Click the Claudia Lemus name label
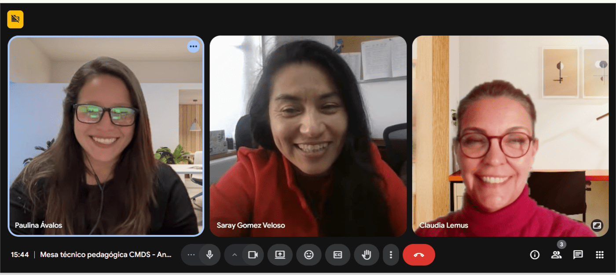This screenshot has height=275, width=616. click(444, 225)
